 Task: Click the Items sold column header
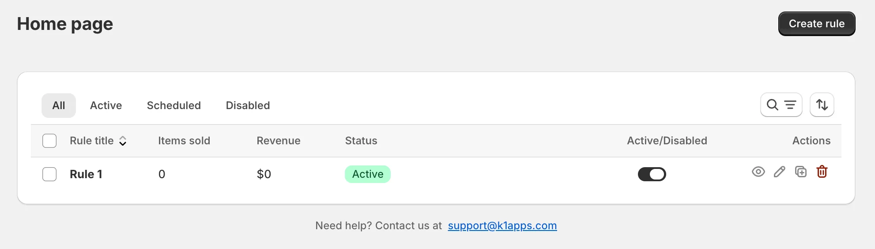click(184, 141)
